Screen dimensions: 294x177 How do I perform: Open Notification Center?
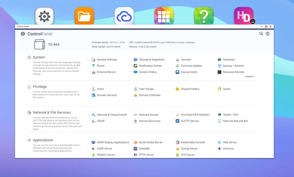pos(147,66)
